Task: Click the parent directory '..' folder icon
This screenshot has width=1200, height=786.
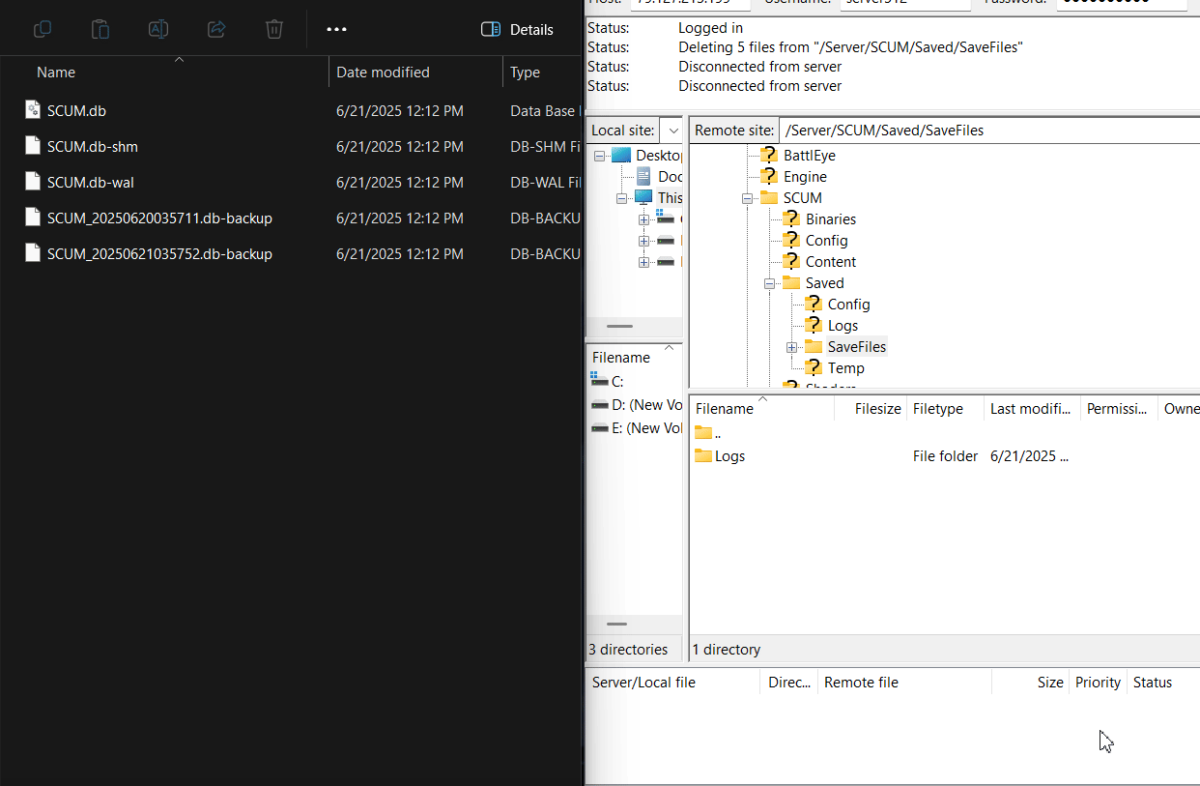Action: click(703, 432)
